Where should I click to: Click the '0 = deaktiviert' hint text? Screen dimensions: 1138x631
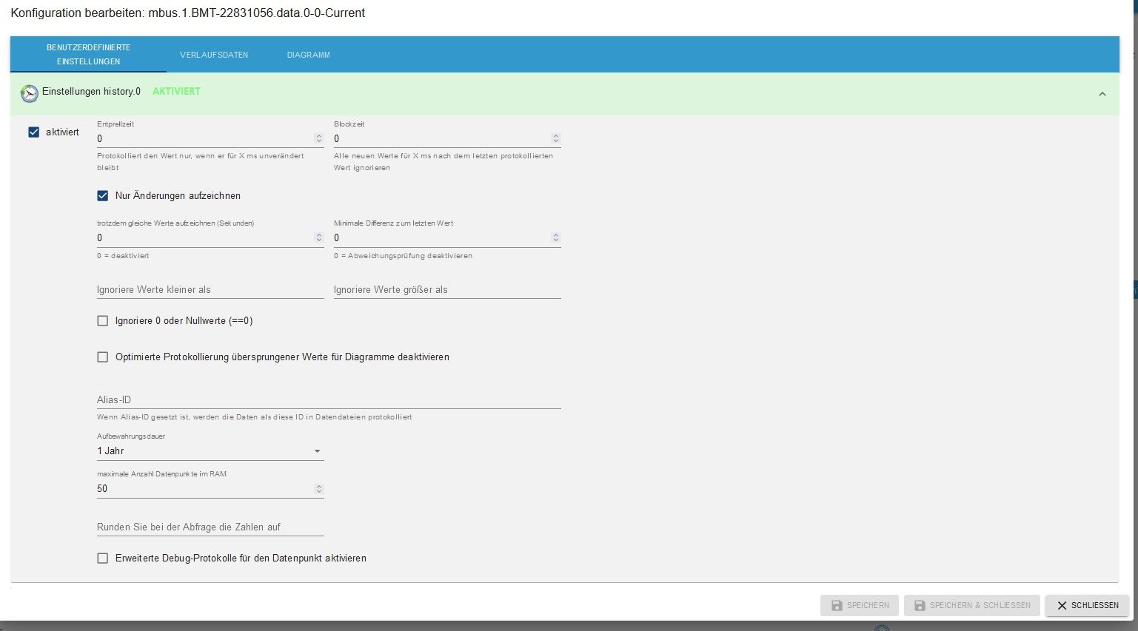click(123, 256)
